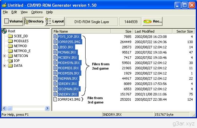Click the IOP folder label
This screenshot has width=197, height=128.
17,61
